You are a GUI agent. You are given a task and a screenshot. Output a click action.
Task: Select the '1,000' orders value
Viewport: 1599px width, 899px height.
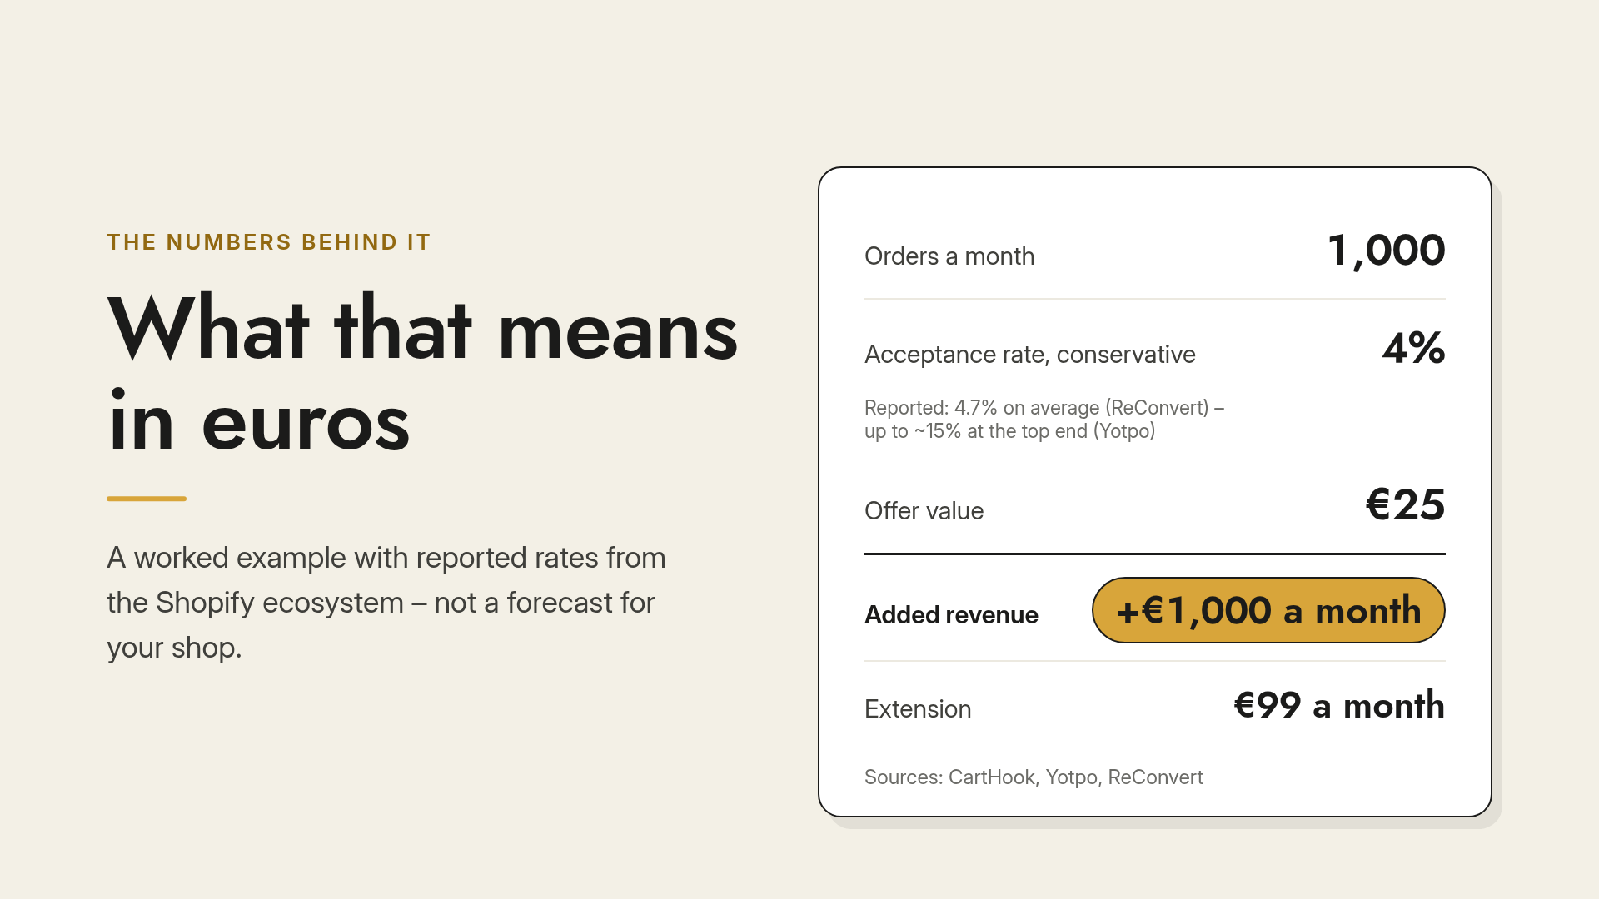pos(1387,251)
